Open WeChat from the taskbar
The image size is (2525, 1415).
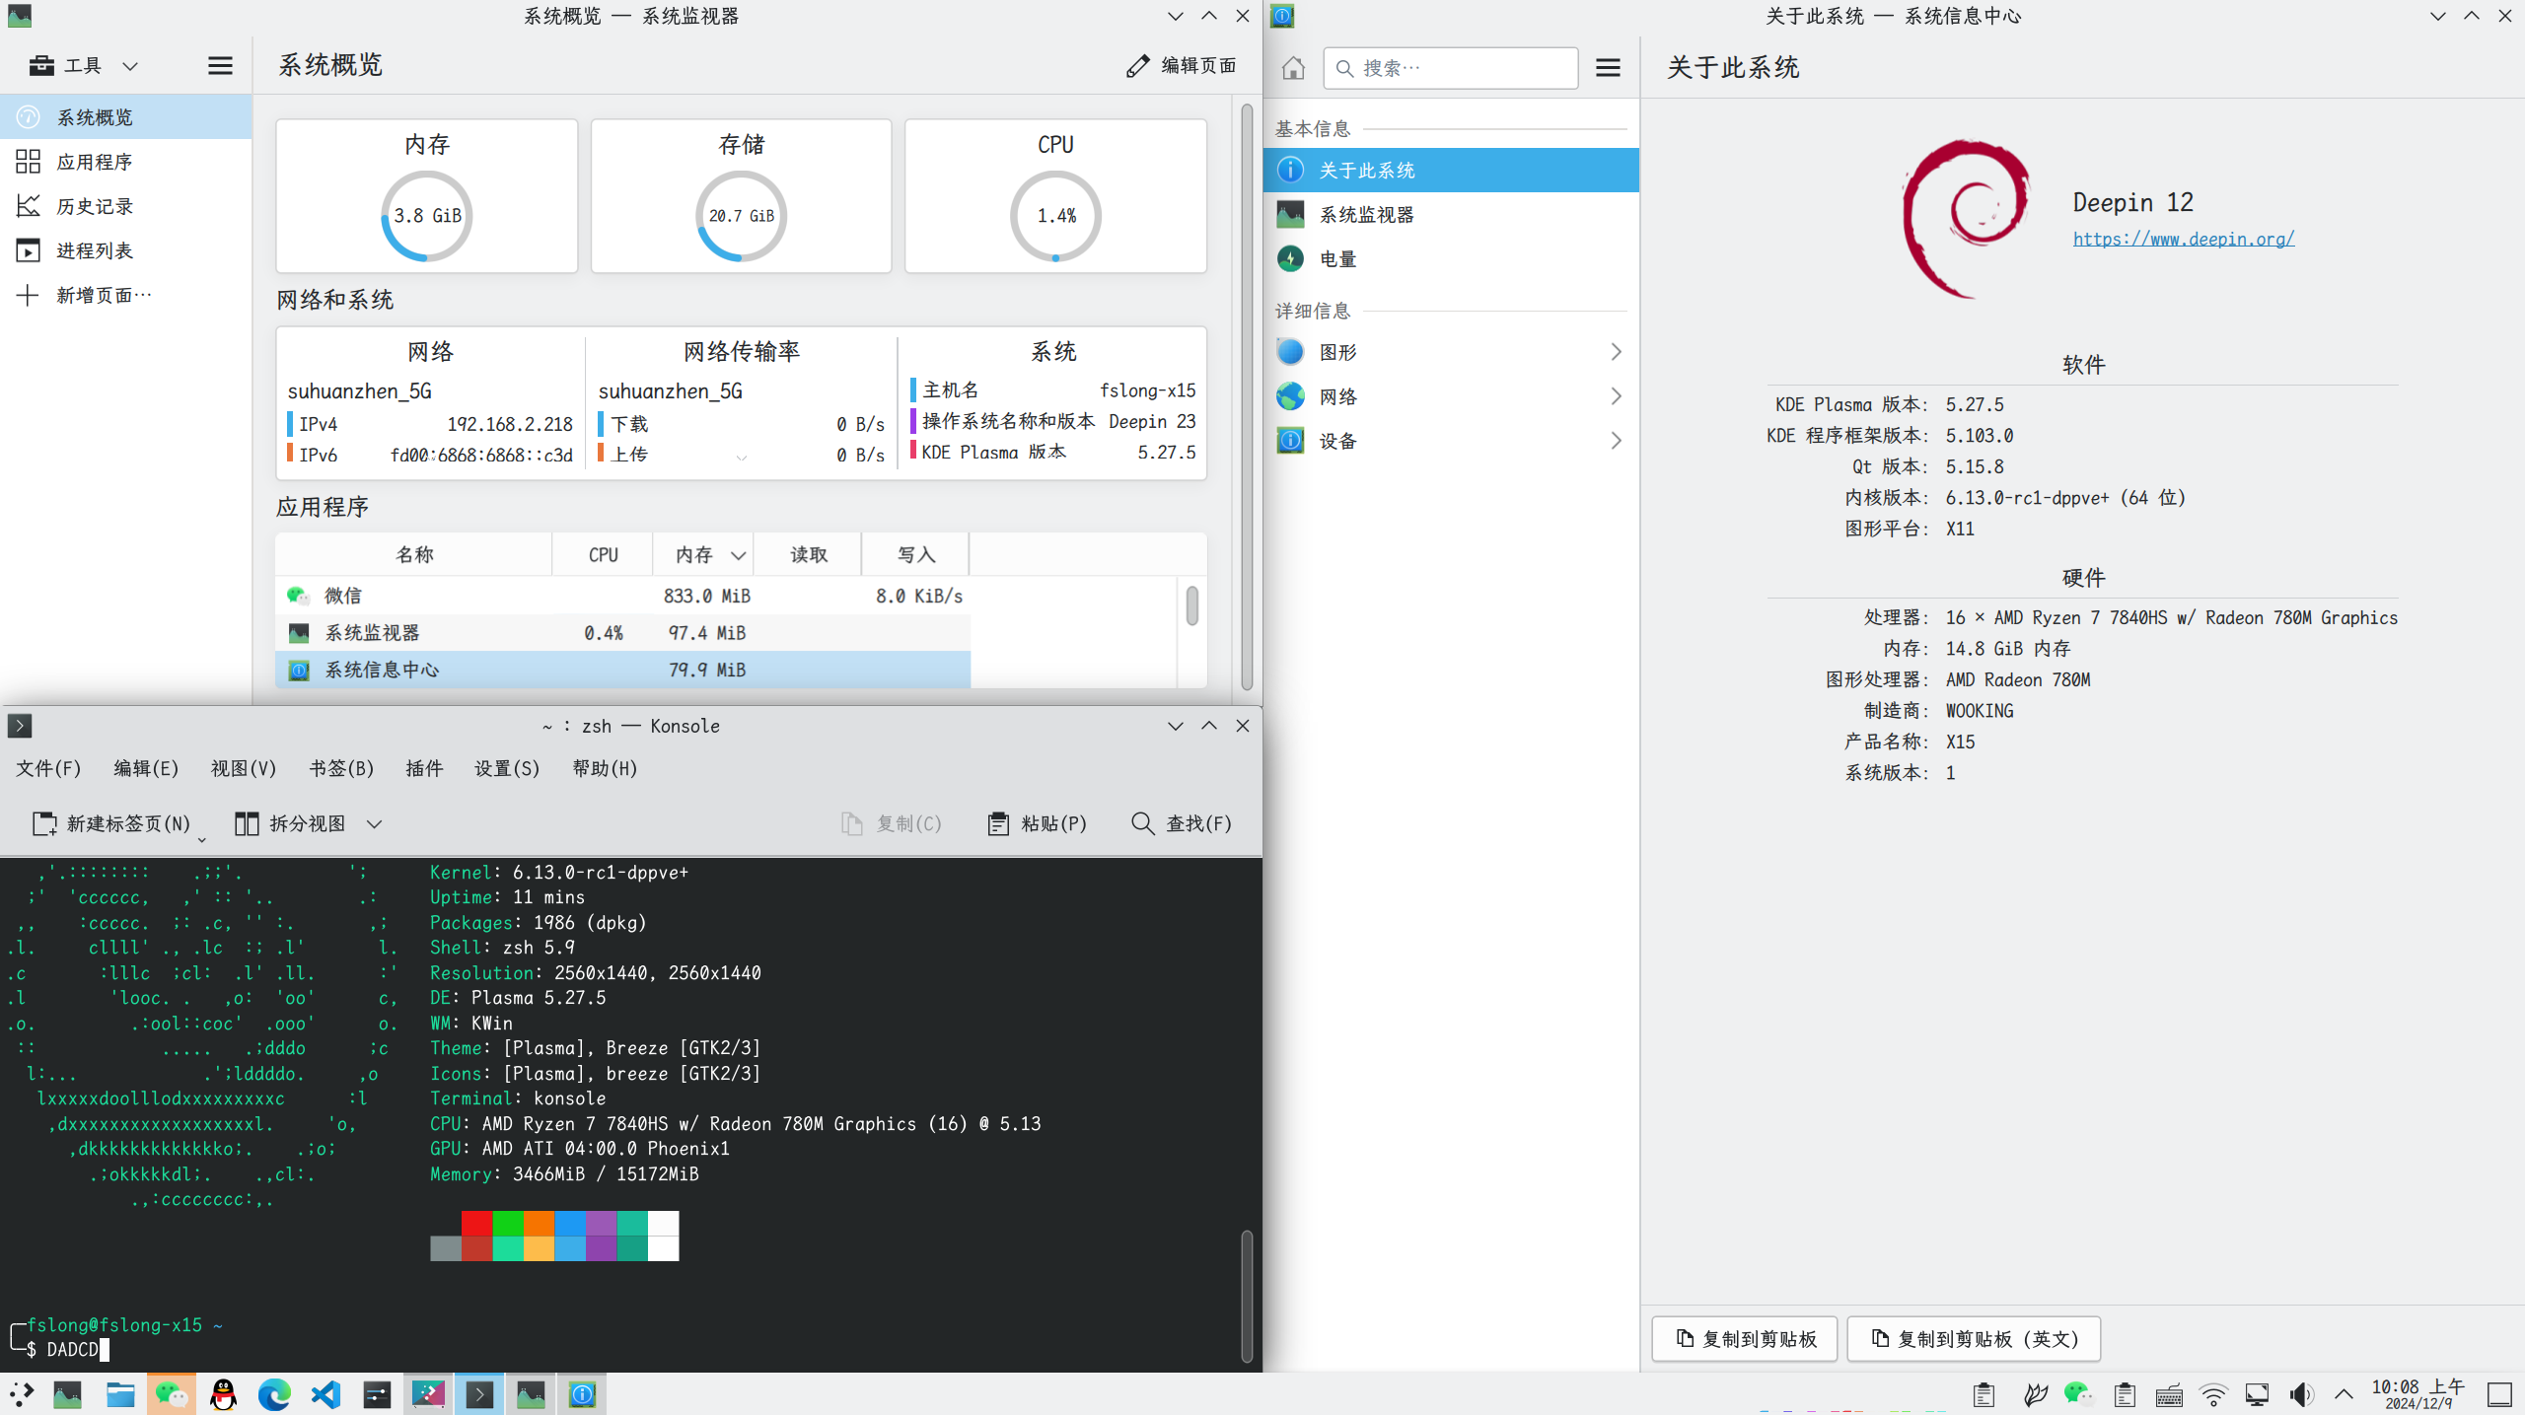tap(171, 1394)
